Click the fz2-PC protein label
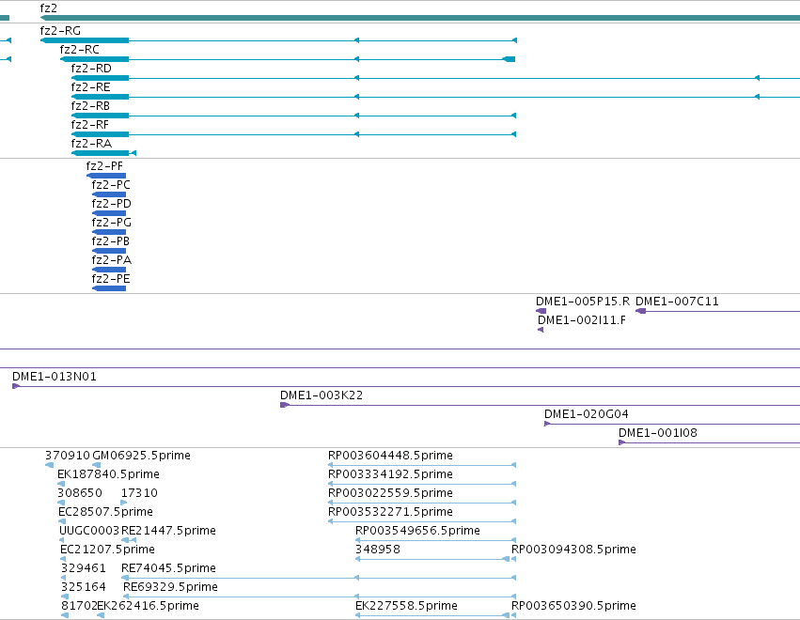The width and height of the screenshot is (800, 620). (111, 185)
